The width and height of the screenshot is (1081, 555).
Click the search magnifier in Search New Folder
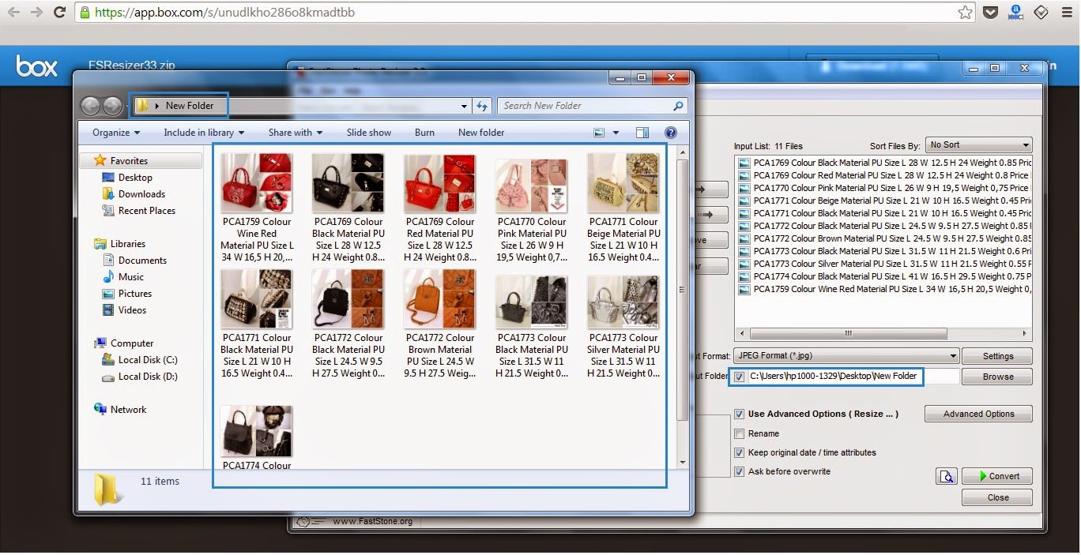[x=678, y=106]
